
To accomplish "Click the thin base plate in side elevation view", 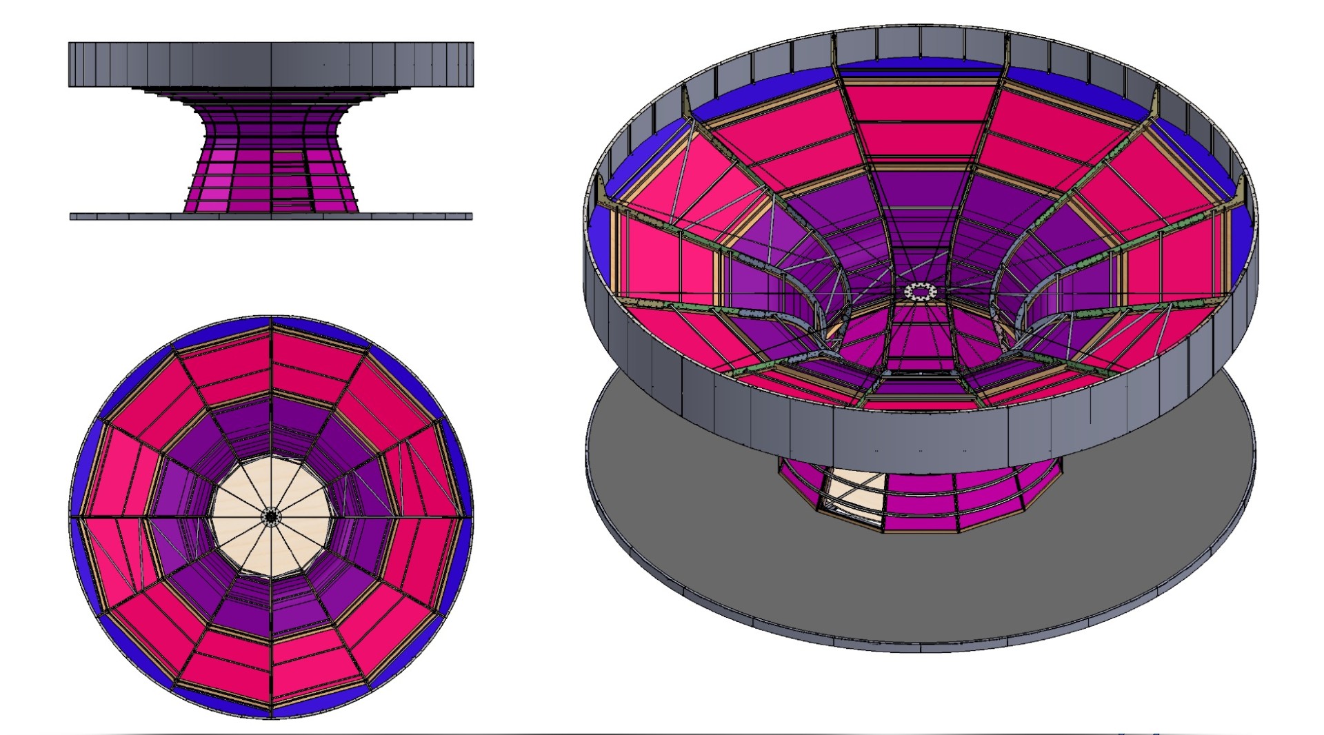I will [x=271, y=217].
